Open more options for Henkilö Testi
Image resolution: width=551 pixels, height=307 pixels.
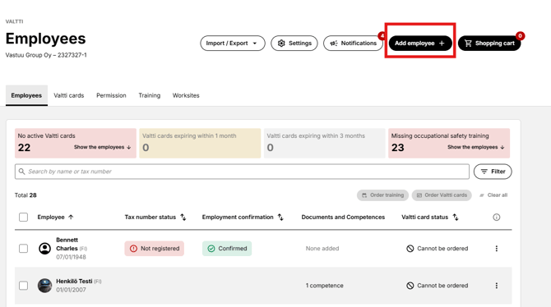coord(497,286)
